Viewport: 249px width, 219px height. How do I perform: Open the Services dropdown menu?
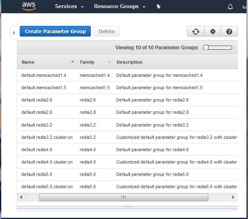(x=69, y=7)
